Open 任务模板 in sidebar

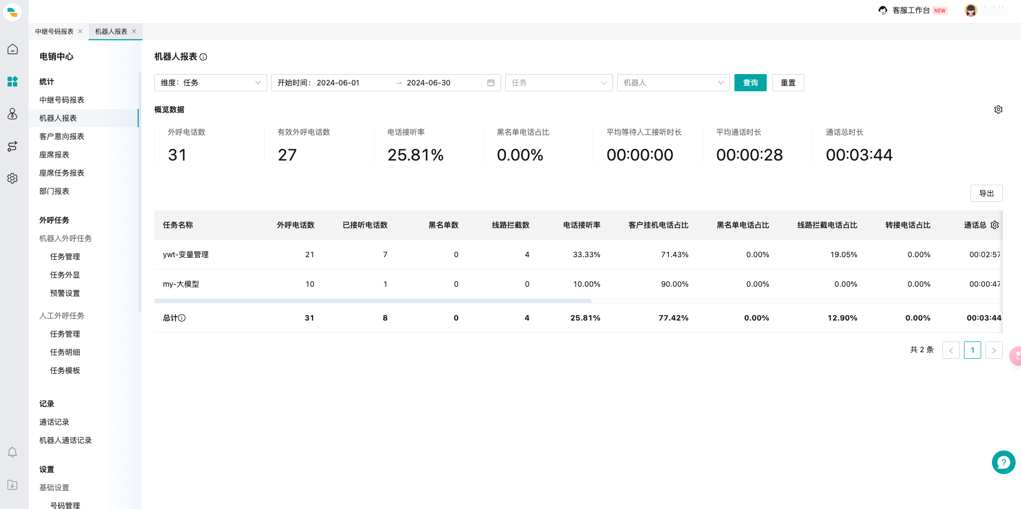click(x=65, y=370)
